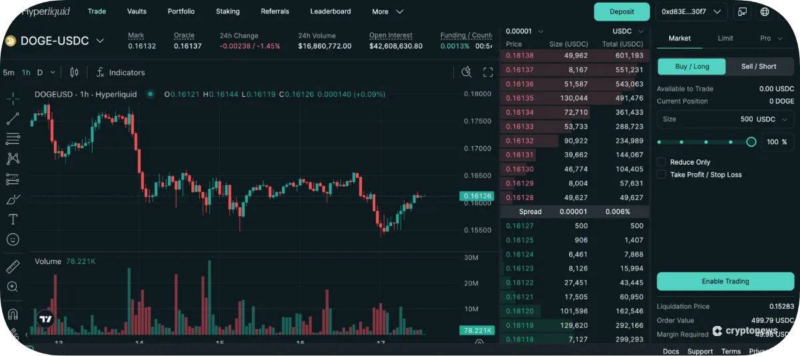This screenshot has height=356, width=800.
Task: Open the More navigation dropdown
Action: coord(387,12)
